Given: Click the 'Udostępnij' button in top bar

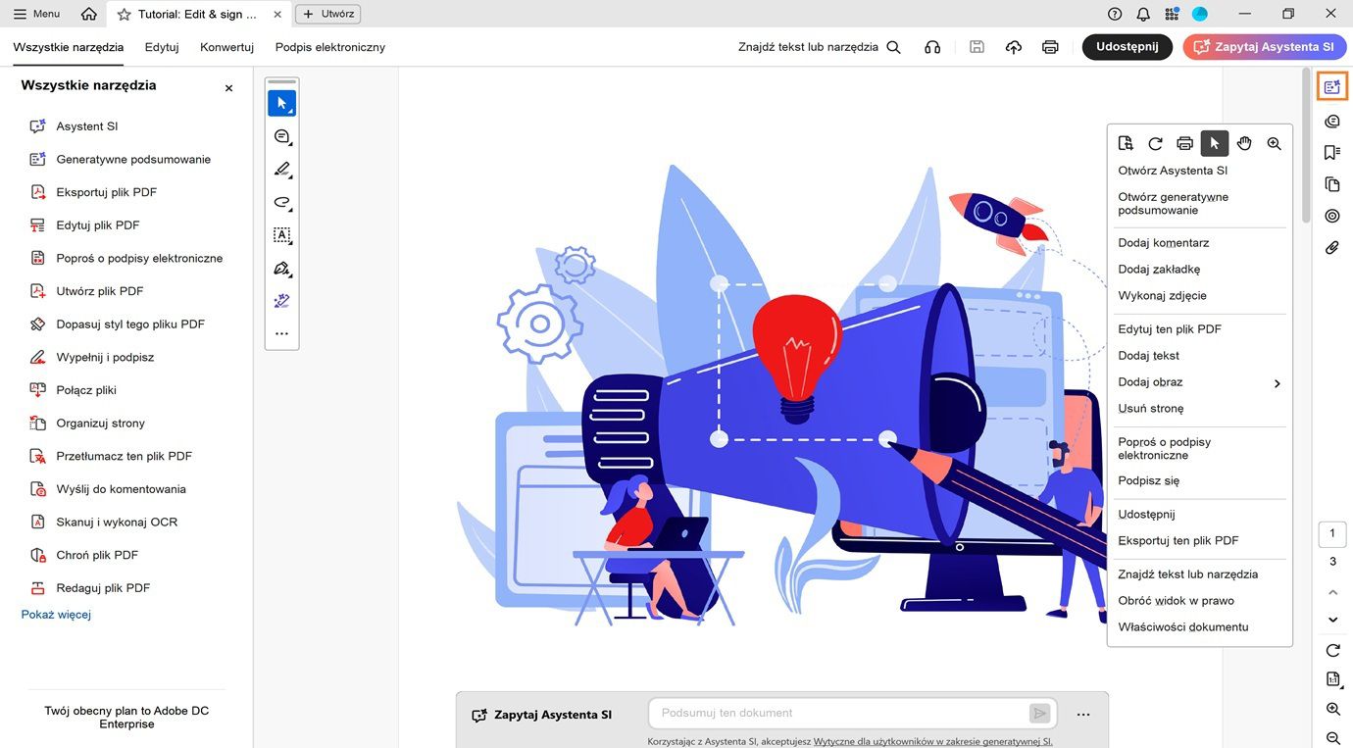Looking at the screenshot, I should coord(1127,47).
